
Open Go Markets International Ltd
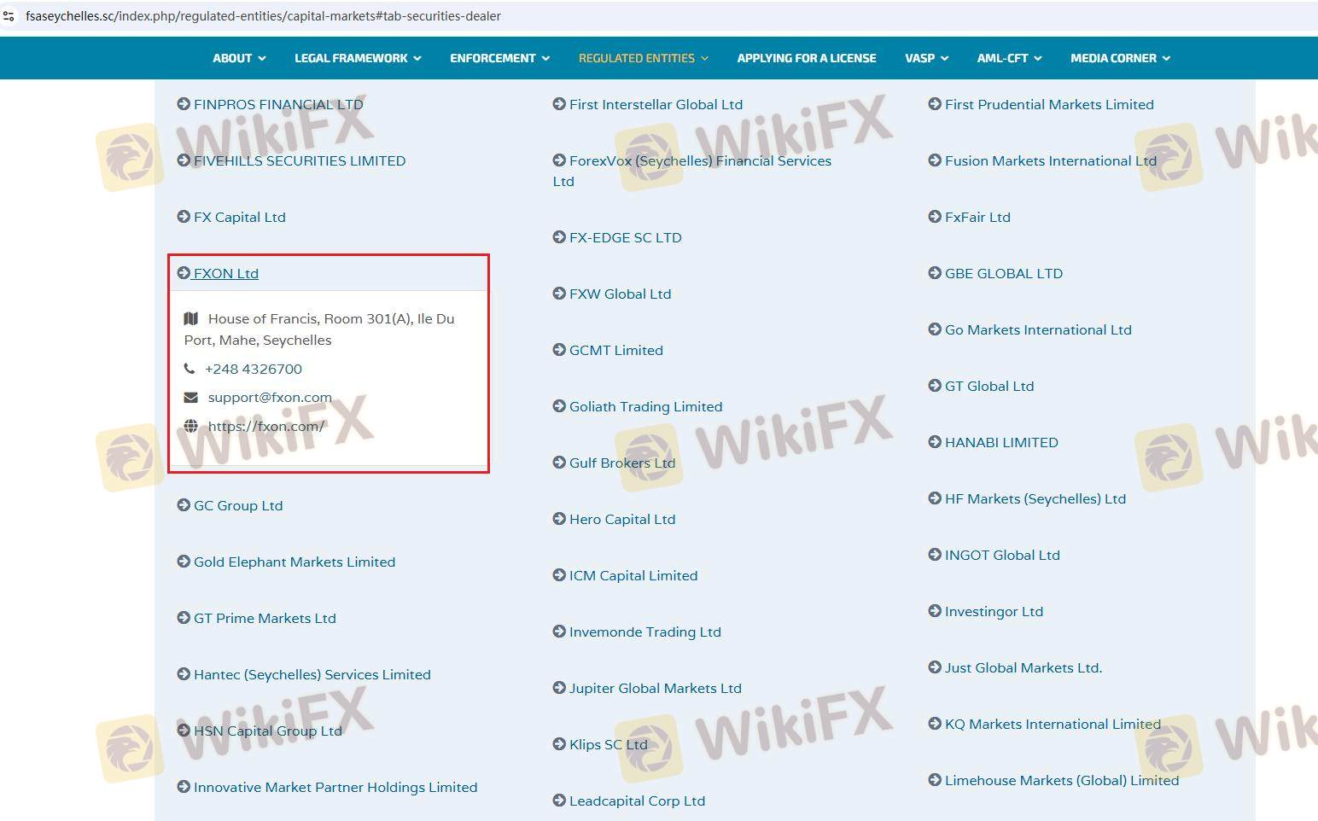pyautogui.click(x=1029, y=329)
